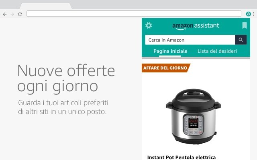
Task: Click the amazon assistant logo
Action: [196, 26]
